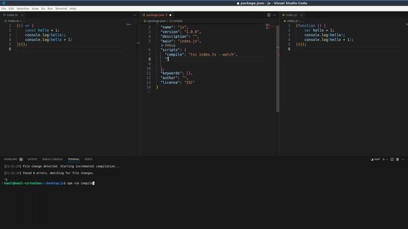Open the File menu
The width and height of the screenshot is (408, 229).
pos(4,8)
